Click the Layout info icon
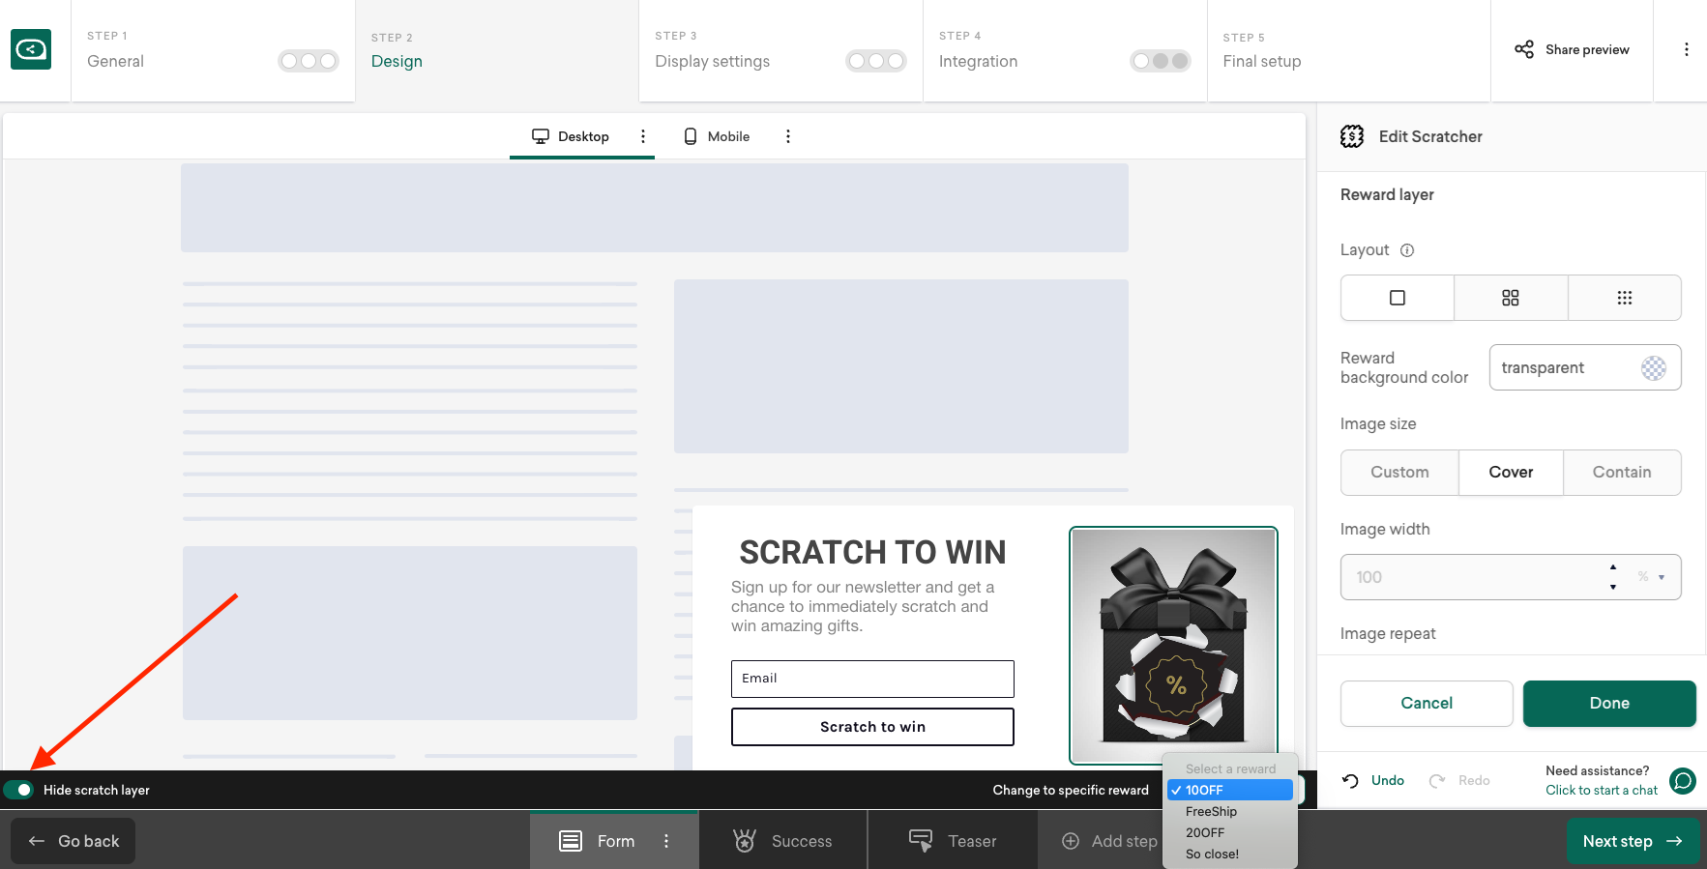The width and height of the screenshot is (1707, 869). pos(1407,250)
